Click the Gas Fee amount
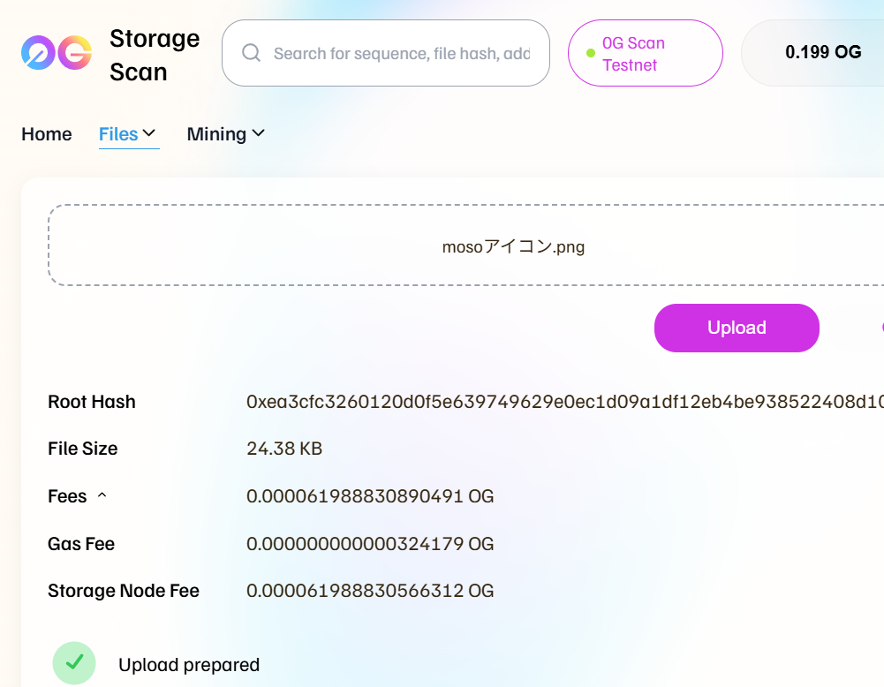Screen dimensions: 884x687 pyautogui.click(x=370, y=544)
